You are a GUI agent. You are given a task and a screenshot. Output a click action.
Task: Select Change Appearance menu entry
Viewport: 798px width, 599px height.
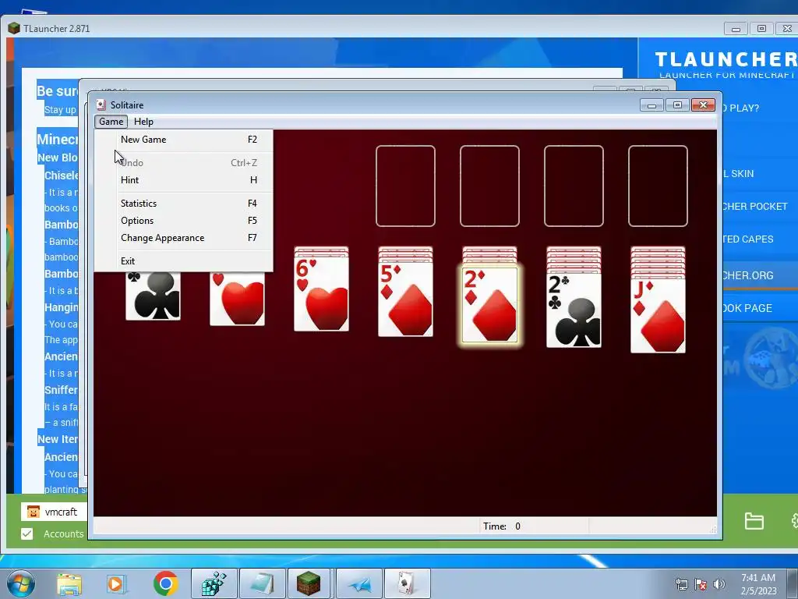pos(184,238)
